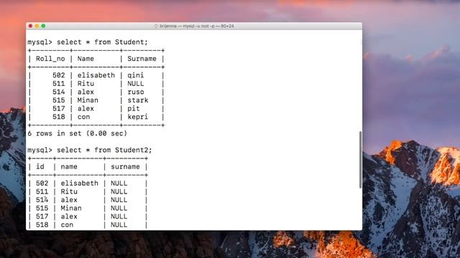This screenshot has width=460, height=258.
Task: Click Roll_no value 518 in Student table
Action: coord(59,117)
